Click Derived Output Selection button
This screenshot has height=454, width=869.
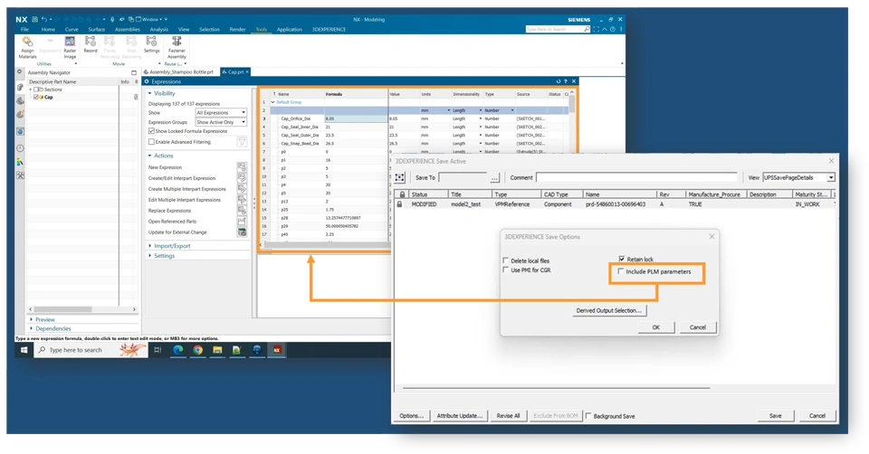point(609,310)
